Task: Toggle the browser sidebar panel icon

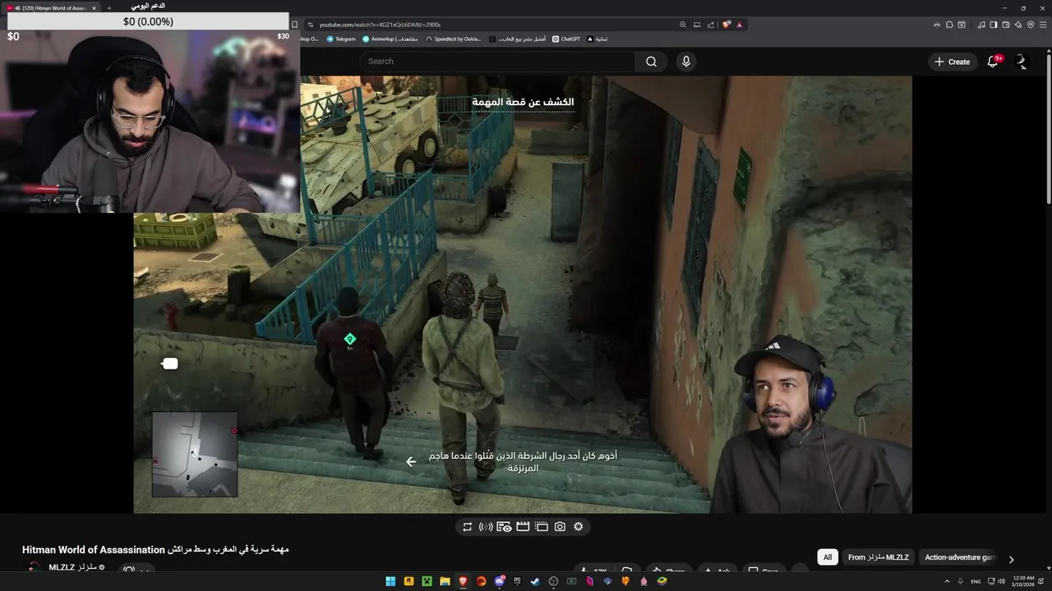Action: pos(994,25)
